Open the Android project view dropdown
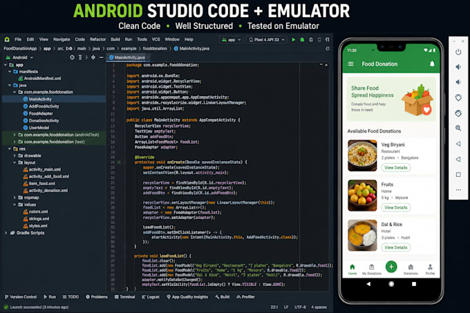The width and height of the screenshot is (470, 313). point(20,57)
